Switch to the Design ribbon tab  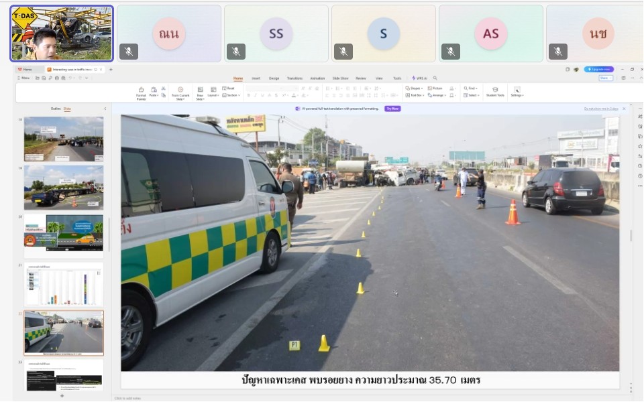[x=274, y=78]
